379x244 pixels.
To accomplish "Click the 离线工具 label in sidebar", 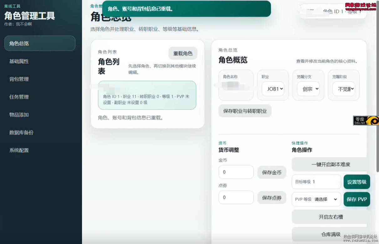I will (12, 6).
